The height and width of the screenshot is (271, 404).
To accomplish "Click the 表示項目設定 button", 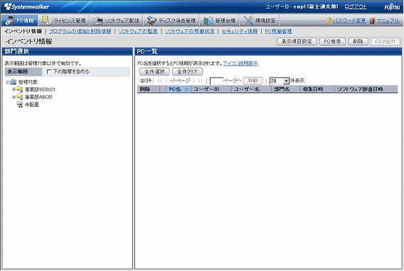I will (x=297, y=41).
